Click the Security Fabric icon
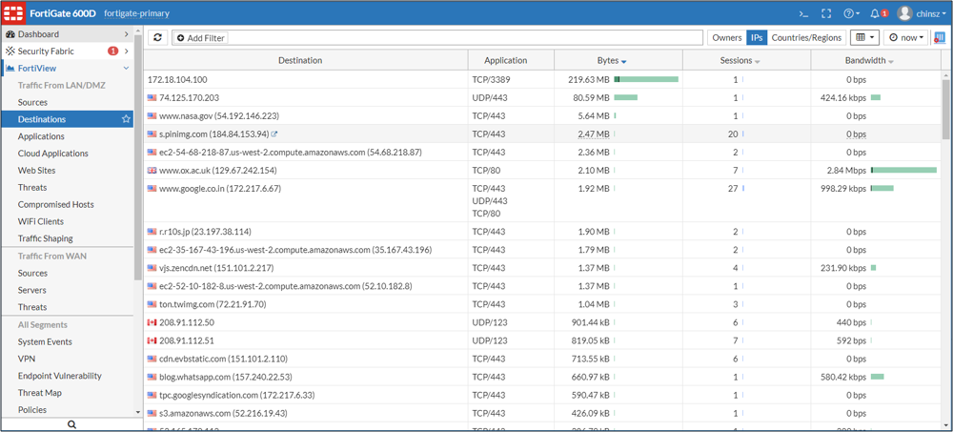The width and height of the screenshot is (953, 432). (x=10, y=51)
